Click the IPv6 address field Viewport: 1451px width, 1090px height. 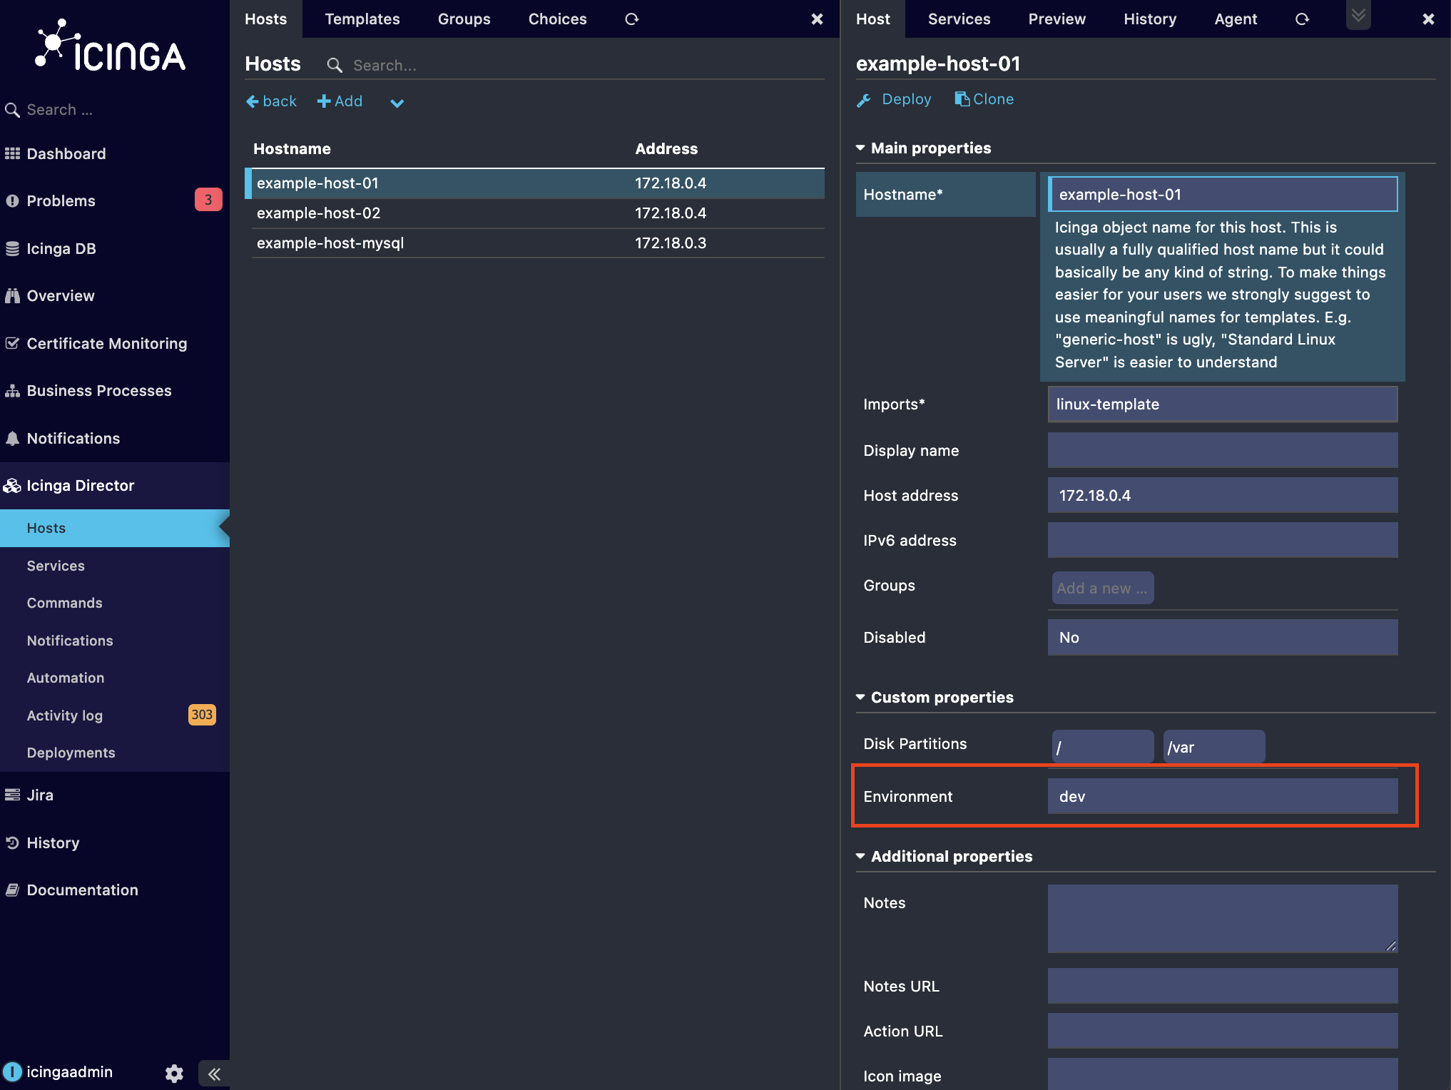pos(1222,541)
